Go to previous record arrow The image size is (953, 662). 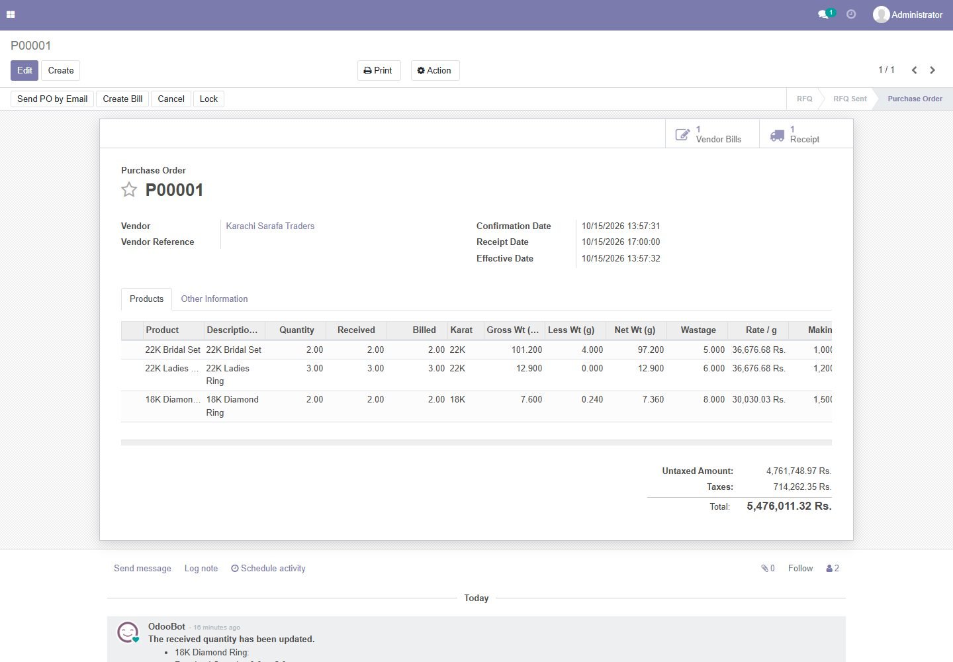tap(914, 70)
